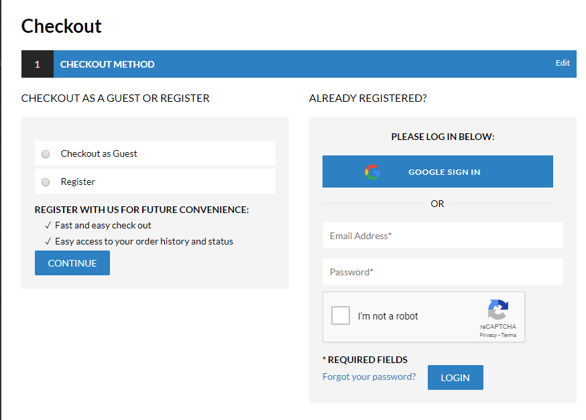Viewport: 586px width, 420px height.
Task: Open the reCAPTCHA Privacy link
Action: (x=487, y=335)
